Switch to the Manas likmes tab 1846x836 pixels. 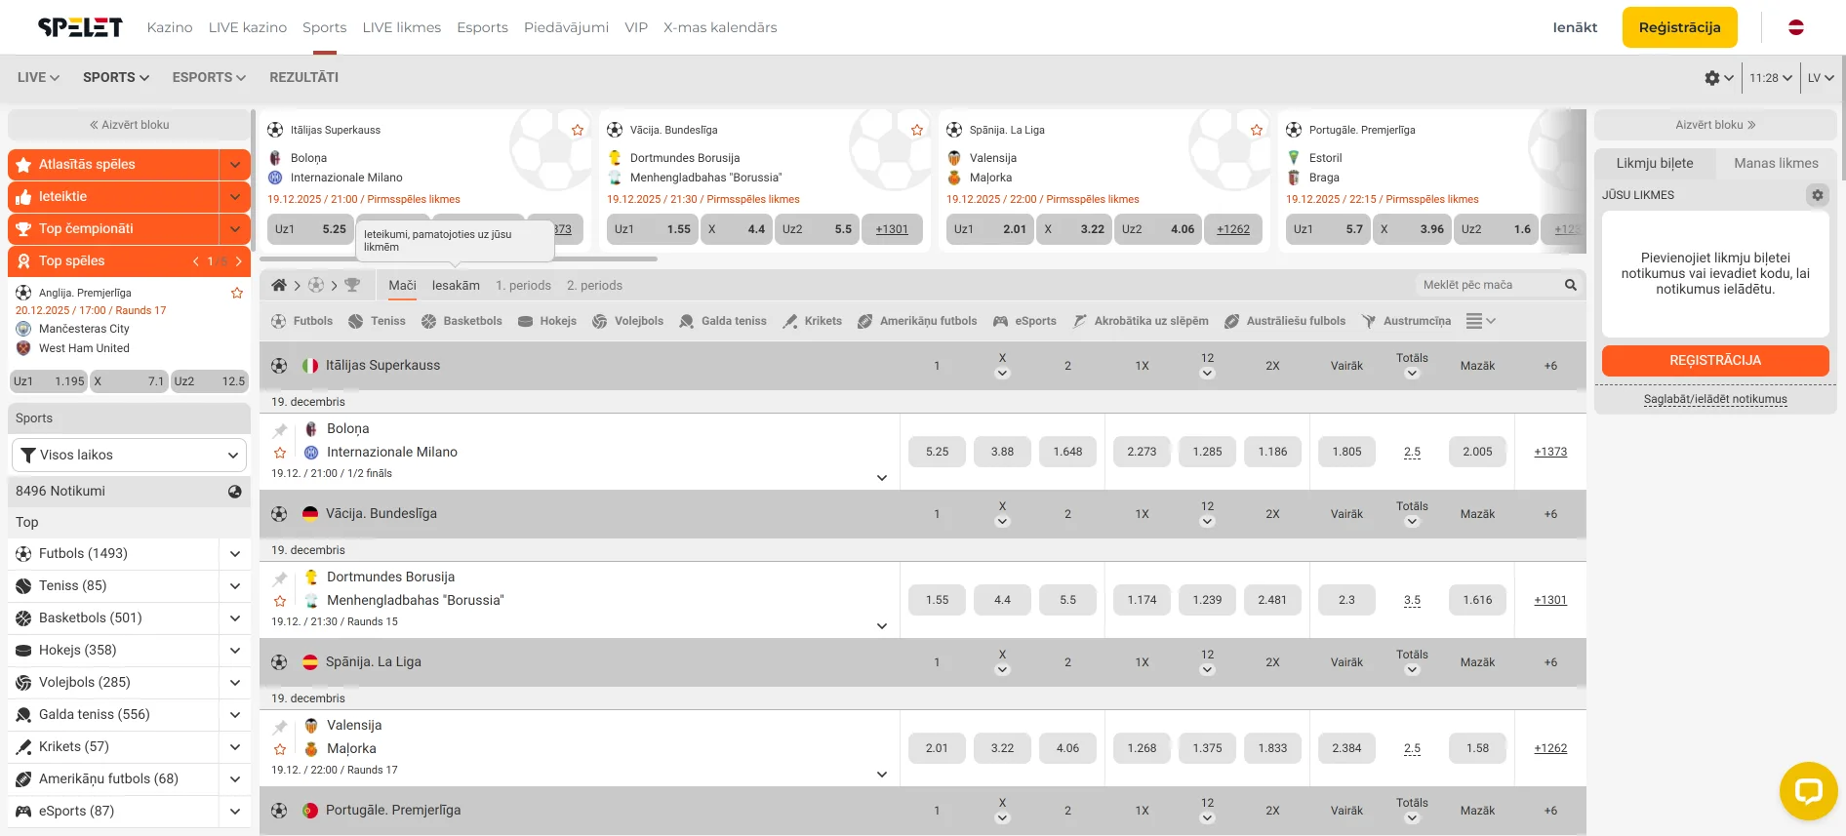click(x=1775, y=163)
